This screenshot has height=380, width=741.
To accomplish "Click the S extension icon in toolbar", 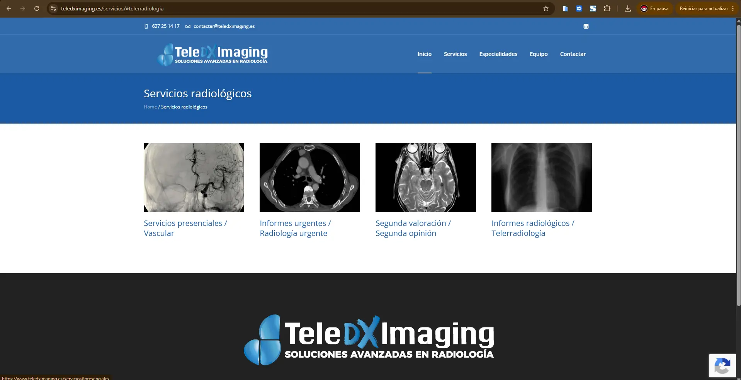I will point(593,8).
